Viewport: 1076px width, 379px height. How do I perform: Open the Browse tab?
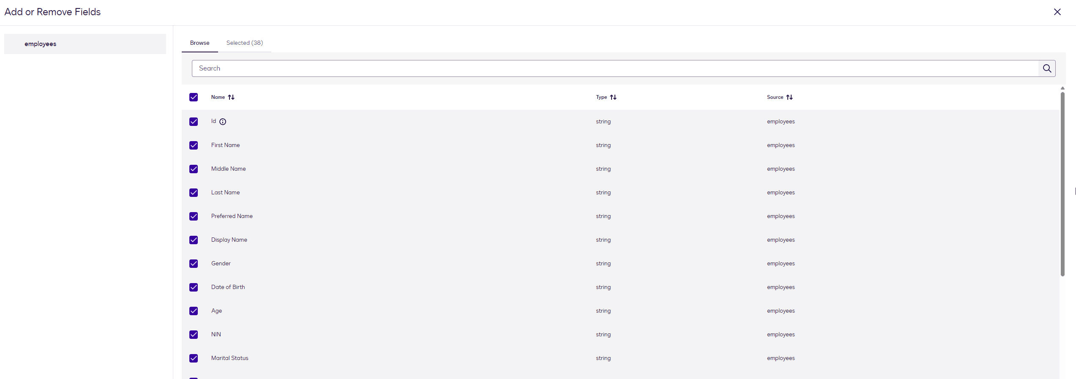click(199, 43)
